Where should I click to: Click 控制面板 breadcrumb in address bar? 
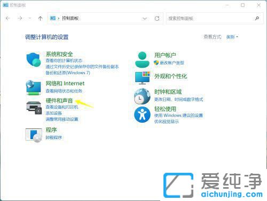click(70, 18)
